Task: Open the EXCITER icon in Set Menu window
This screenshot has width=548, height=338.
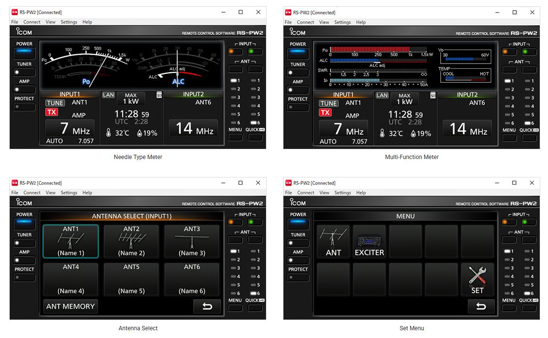Action: pyautogui.click(x=369, y=241)
